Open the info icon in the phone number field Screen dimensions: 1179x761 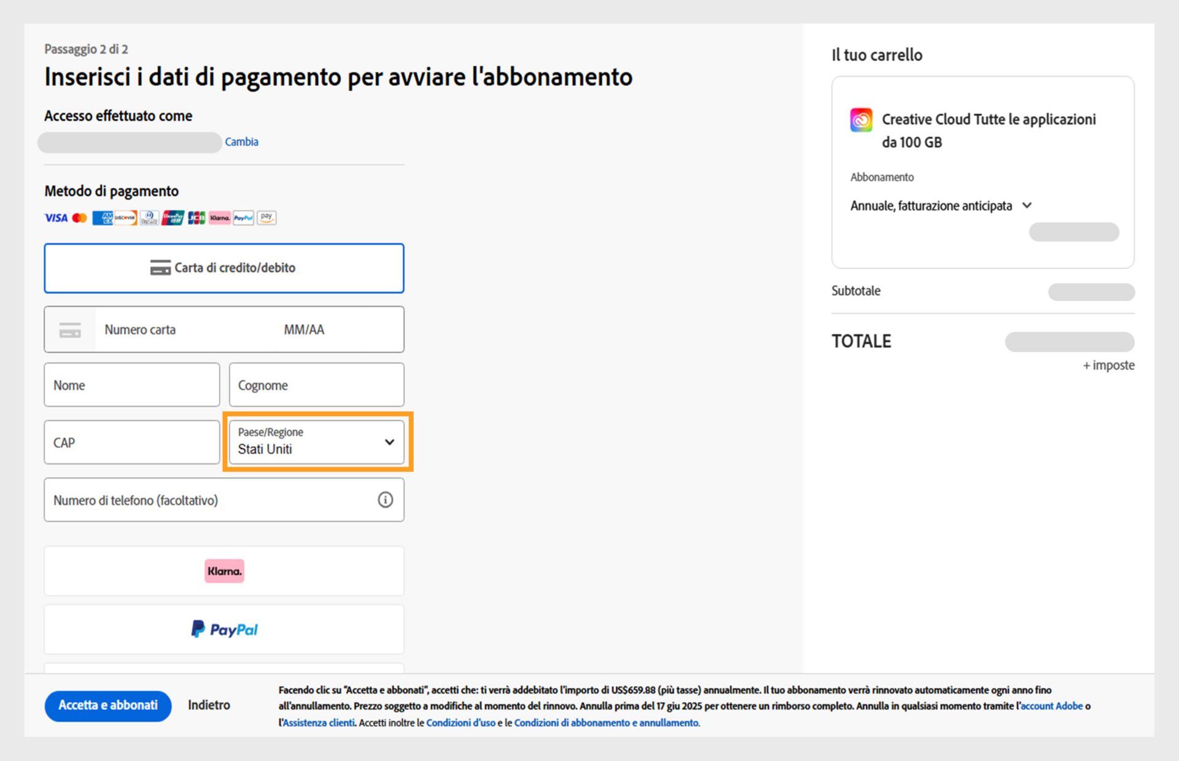tap(385, 500)
